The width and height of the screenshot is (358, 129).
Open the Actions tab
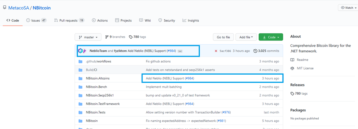pos(100,21)
